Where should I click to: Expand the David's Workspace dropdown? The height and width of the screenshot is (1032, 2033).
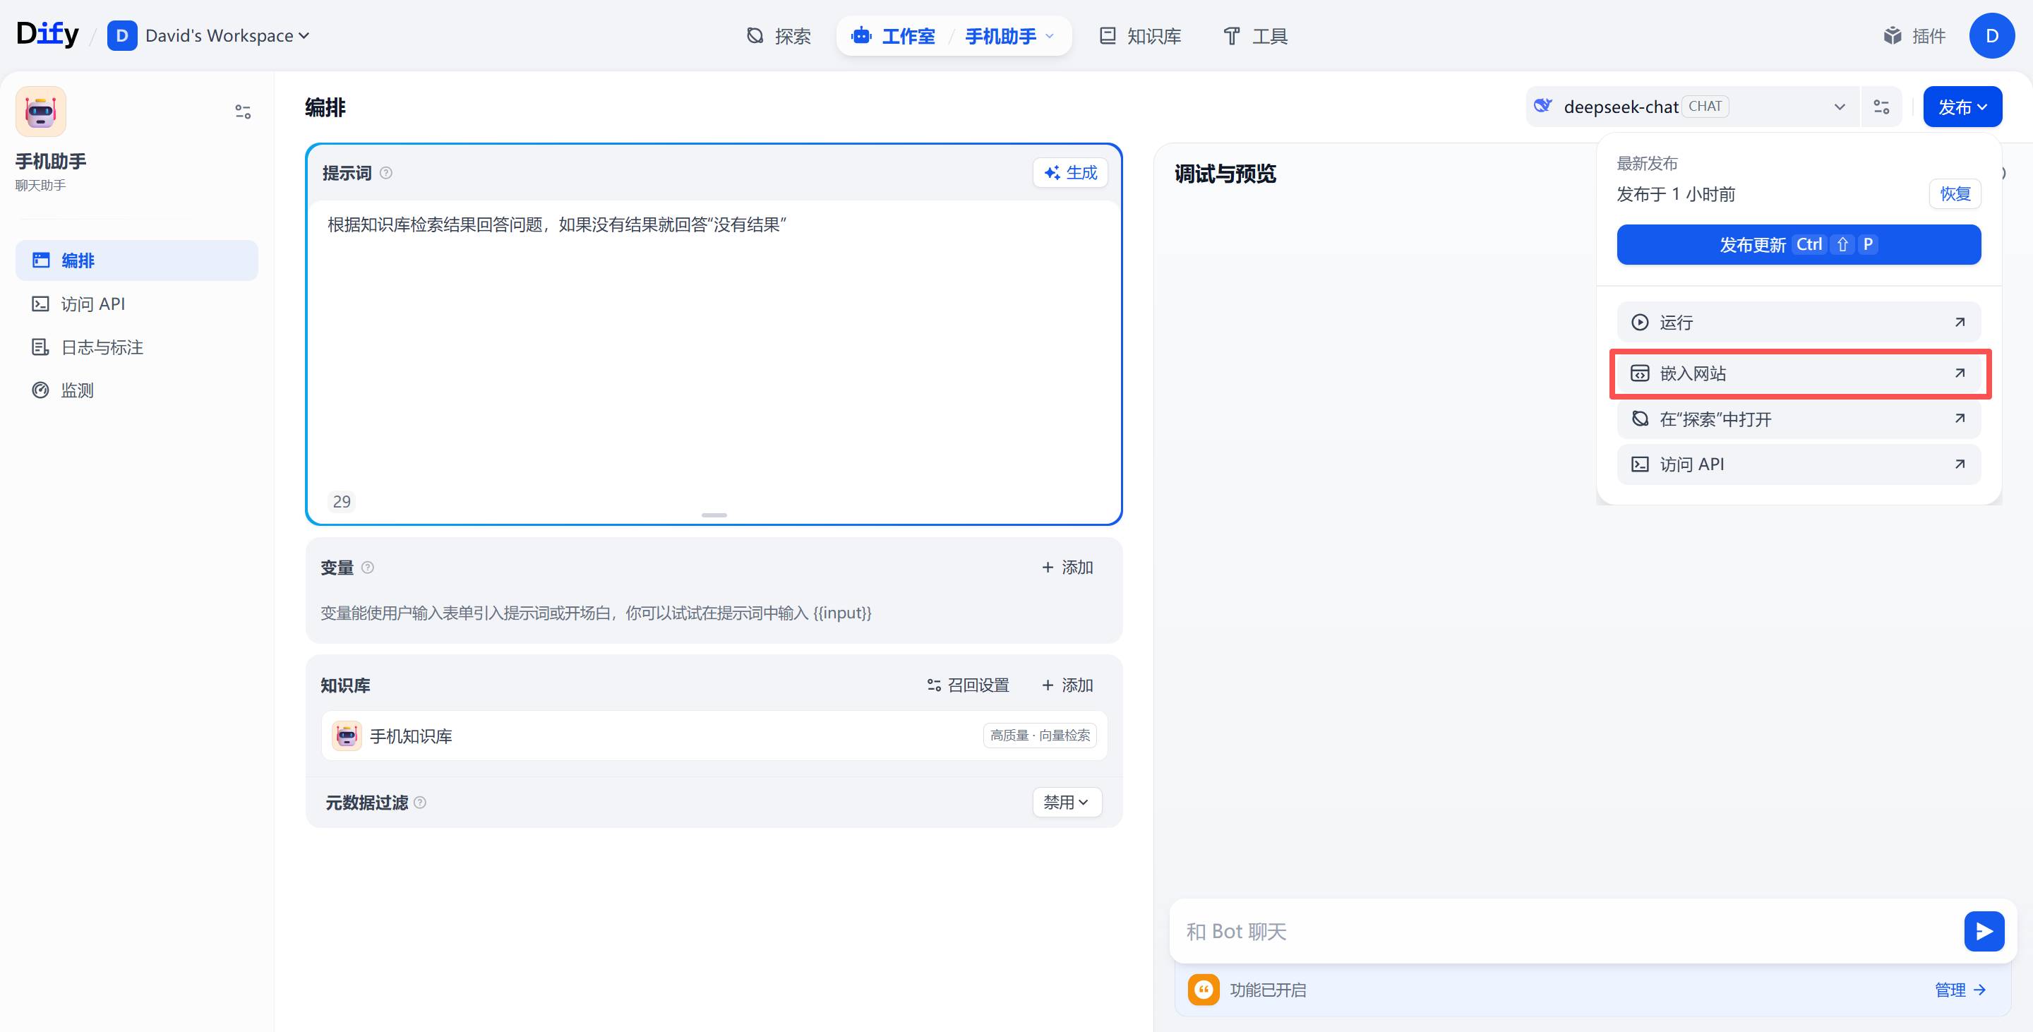coord(210,35)
